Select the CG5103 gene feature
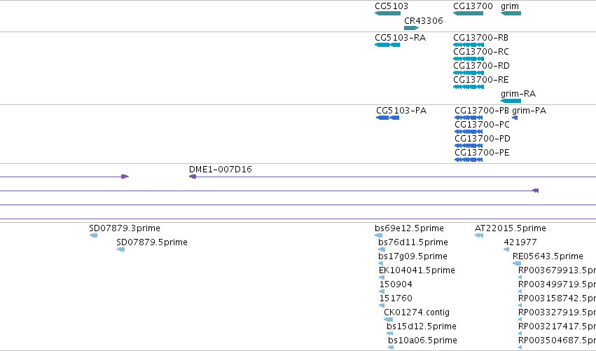This screenshot has width=596, height=351. coord(388,13)
